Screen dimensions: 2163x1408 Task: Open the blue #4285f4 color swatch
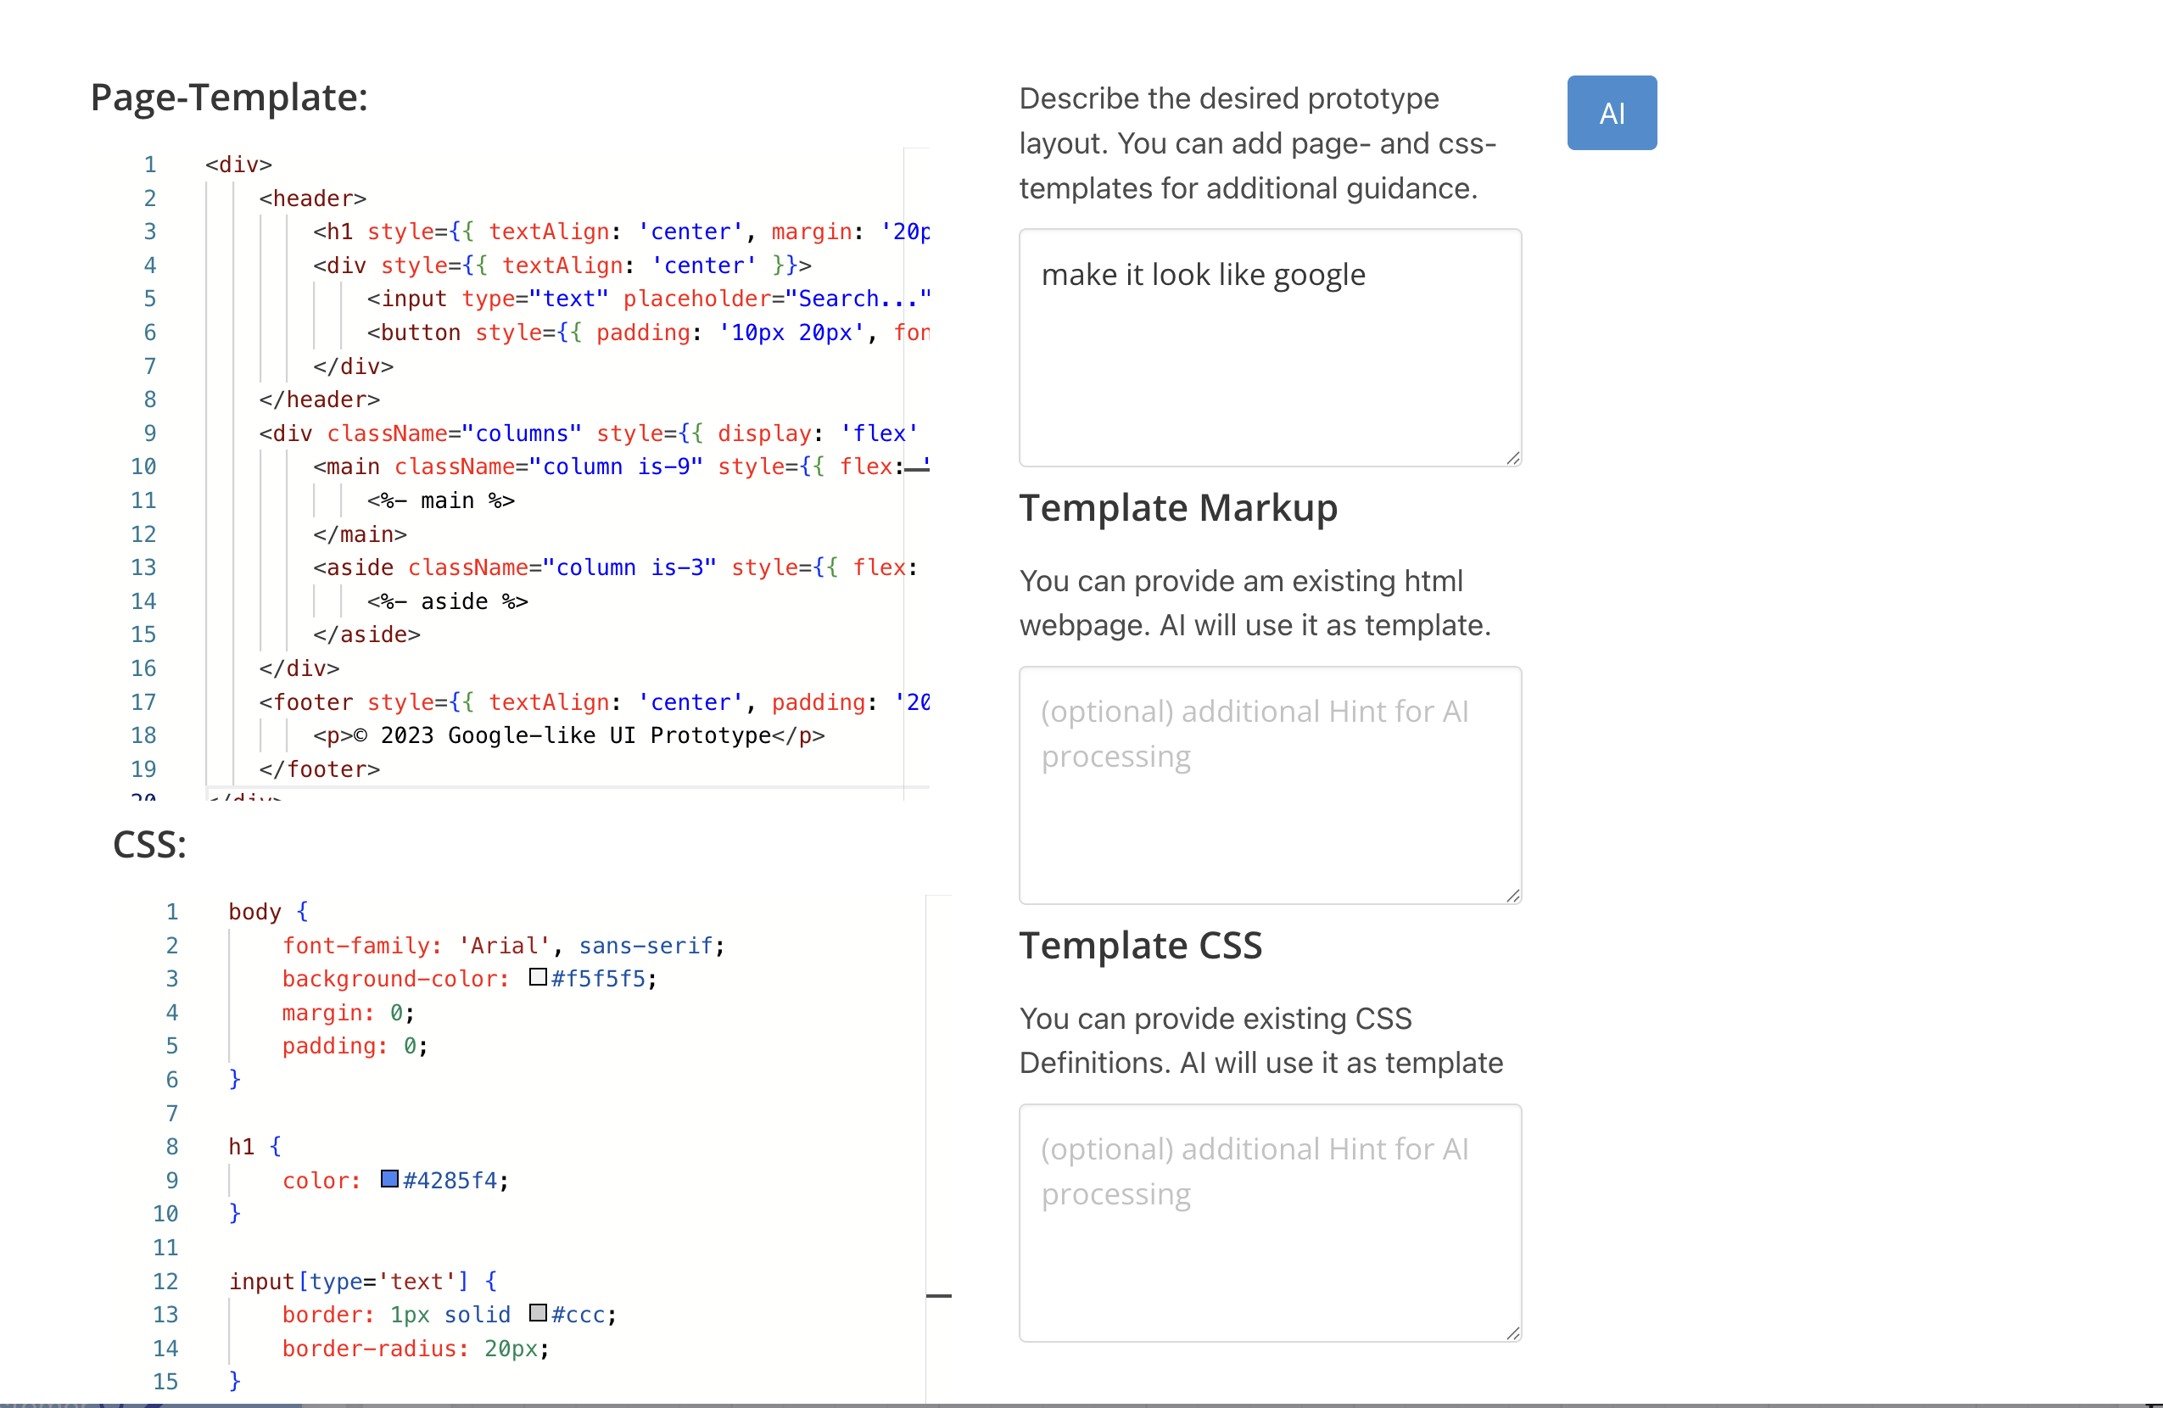coord(390,1179)
